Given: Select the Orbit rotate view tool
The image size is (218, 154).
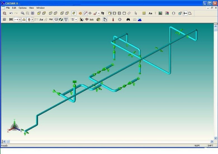Looking at the screenshot, I should tap(80, 13).
